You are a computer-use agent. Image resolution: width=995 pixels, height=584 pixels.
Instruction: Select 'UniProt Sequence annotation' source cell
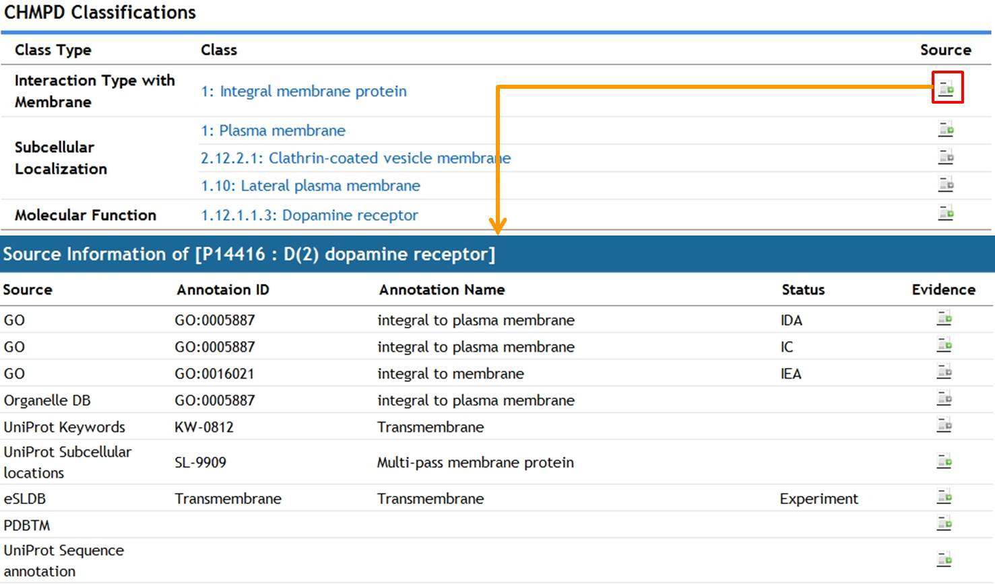64,560
